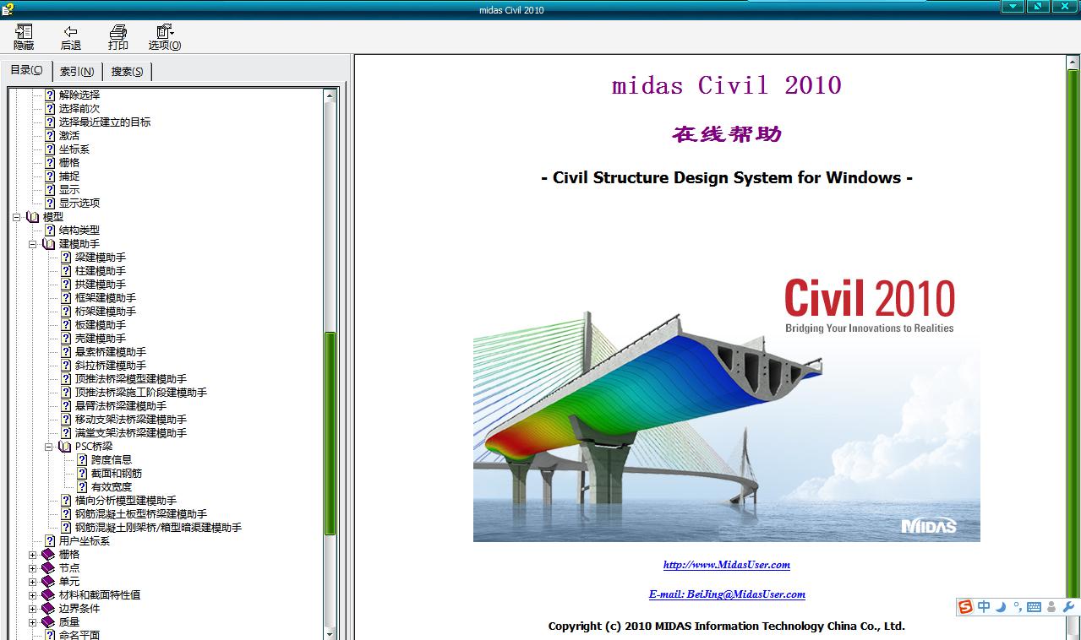Click the topic icon beside 选择最近建立的目标
The image size is (1081, 640).
click(50, 122)
